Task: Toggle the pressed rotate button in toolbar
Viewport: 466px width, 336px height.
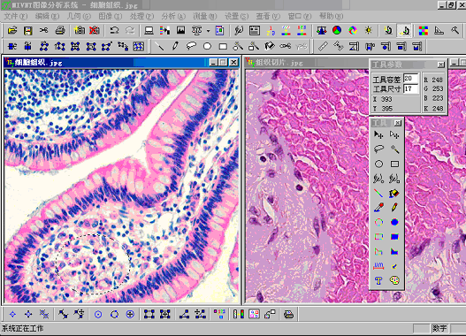Action: click(x=404, y=30)
